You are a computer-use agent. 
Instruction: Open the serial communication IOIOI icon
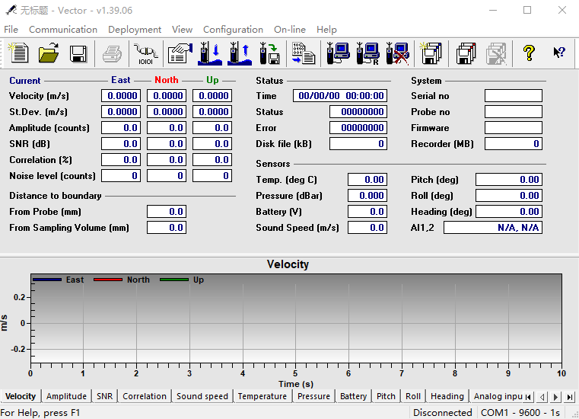pos(145,53)
